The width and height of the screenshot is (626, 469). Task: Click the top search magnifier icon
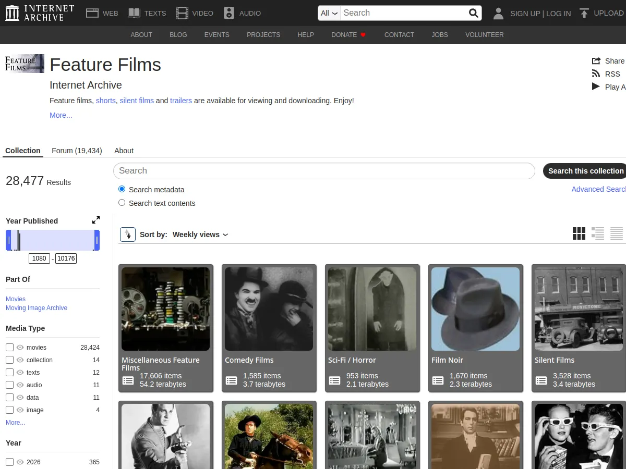click(473, 13)
